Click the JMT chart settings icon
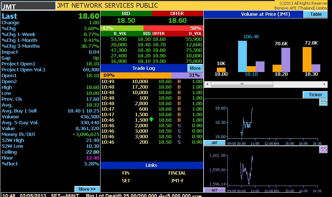The width and height of the screenshot is (332, 197). coord(323,102)
